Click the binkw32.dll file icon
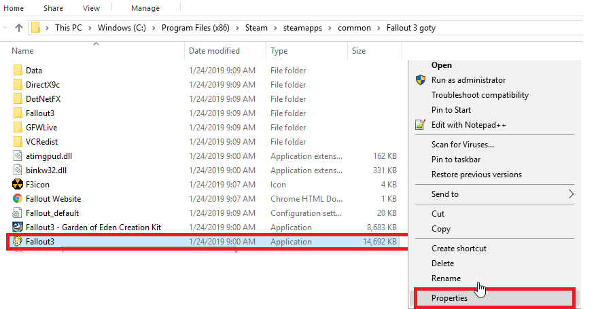 point(18,170)
